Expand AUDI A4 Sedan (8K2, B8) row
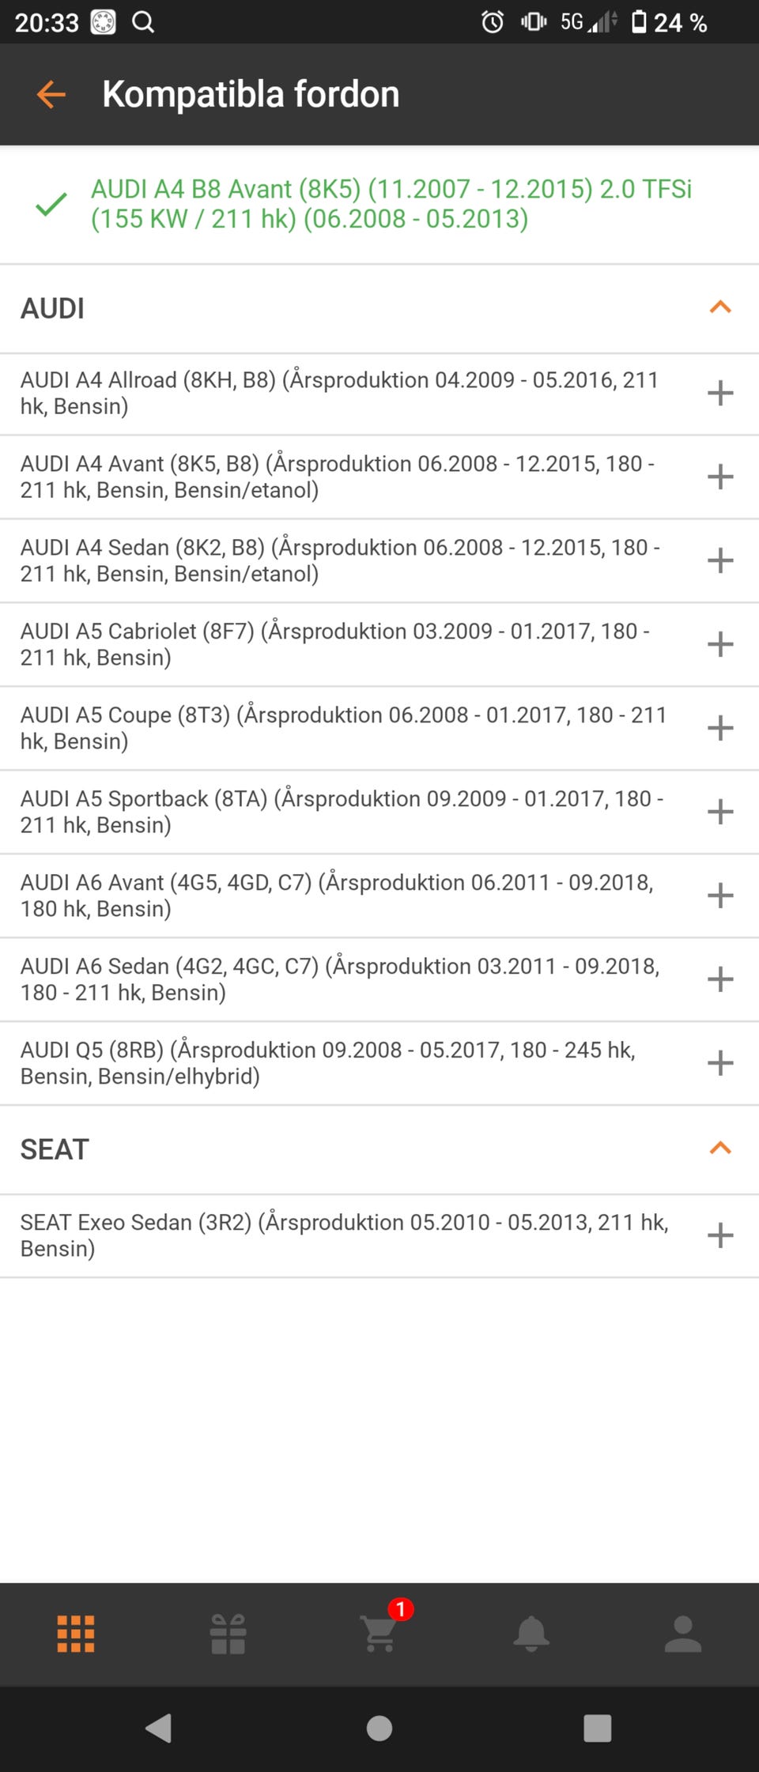The width and height of the screenshot is (759, 1772). 719,560
